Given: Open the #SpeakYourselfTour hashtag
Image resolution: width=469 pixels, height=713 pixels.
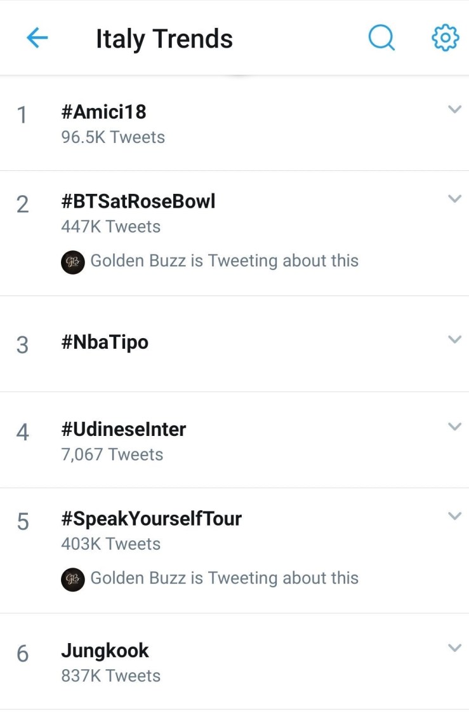Looking at the screenshot, I should (x=151, y=519).
